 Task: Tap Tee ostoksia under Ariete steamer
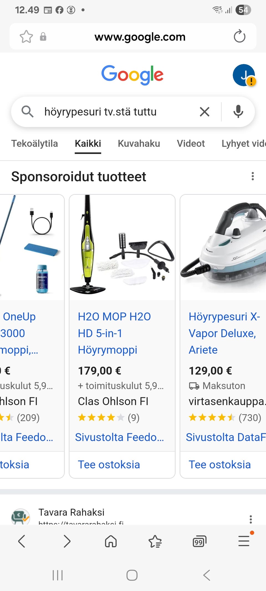tap(220, 465)
